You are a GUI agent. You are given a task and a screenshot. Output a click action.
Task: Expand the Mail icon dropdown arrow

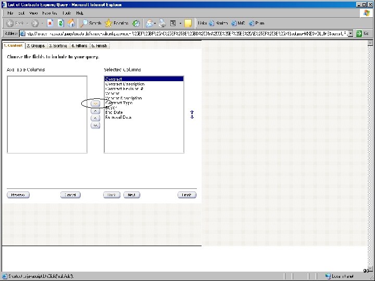coord(155,23)
